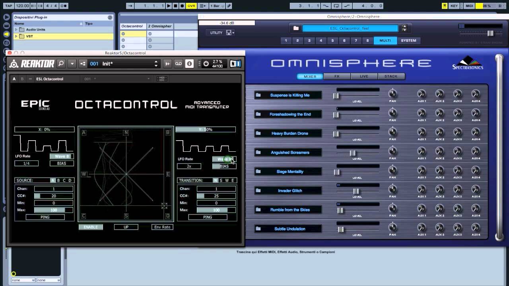Select TRANSITION option N
Screen dimensions: 509x286
coord(216,180)
